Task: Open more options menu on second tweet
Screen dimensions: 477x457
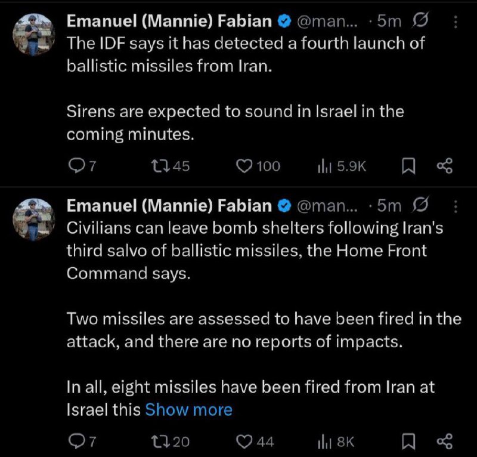Action: 456,206
